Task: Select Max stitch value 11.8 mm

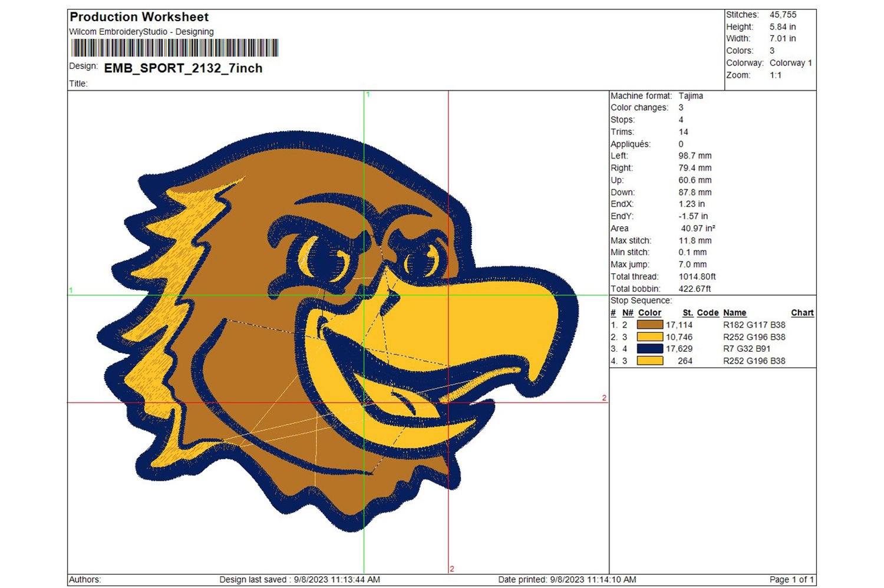Action: click(x=695, y=241)
